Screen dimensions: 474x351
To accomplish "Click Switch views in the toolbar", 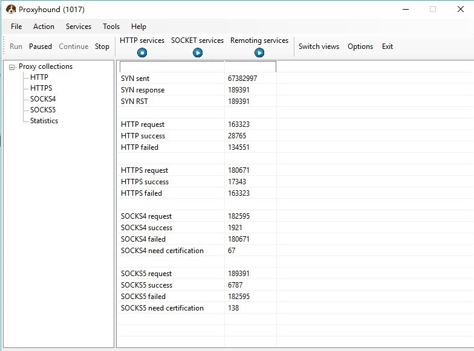I will (x=319, y=47).
